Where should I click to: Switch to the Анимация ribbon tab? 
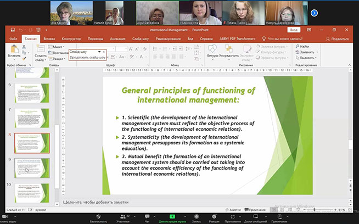click(117, 39)
